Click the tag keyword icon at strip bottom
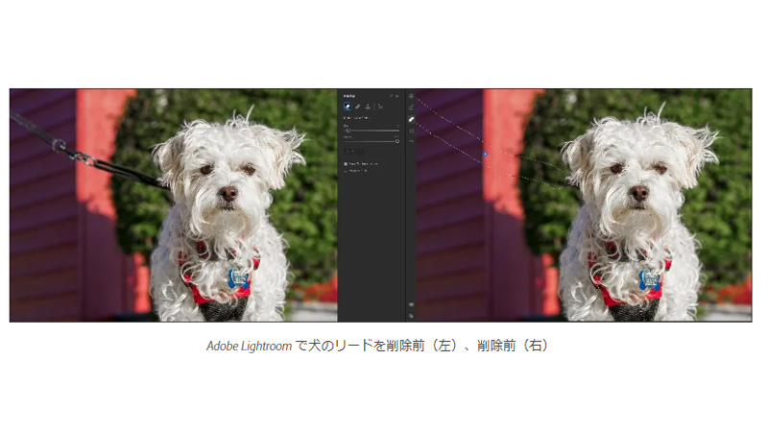The height and width of the screenshot is (432, 768). pyautogui.click(x=412, y=317)
